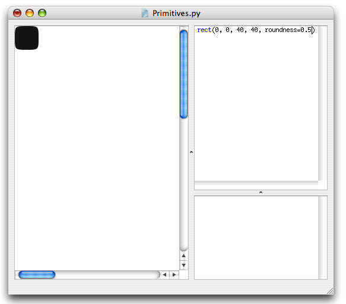The width and height of the screenshot is (346, 304).
Task: Click the canvas scroll left arrow
Action: (164, 275)
